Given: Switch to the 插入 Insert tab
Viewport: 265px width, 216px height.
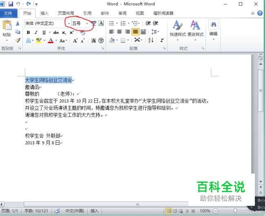Looking at the screenshot, I should coord(44,13).
